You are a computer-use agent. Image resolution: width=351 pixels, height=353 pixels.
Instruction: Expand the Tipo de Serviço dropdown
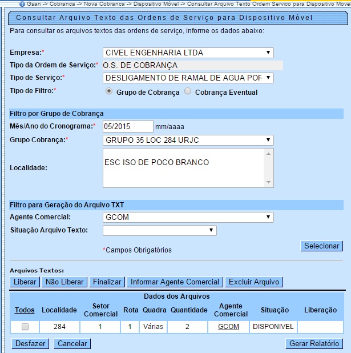click(188, 78)
